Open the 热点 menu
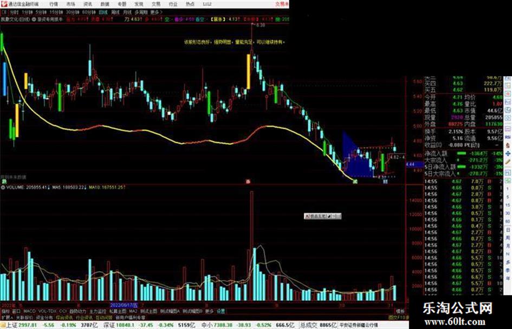Viewport: 512px width, 329px height. [190, 4]
